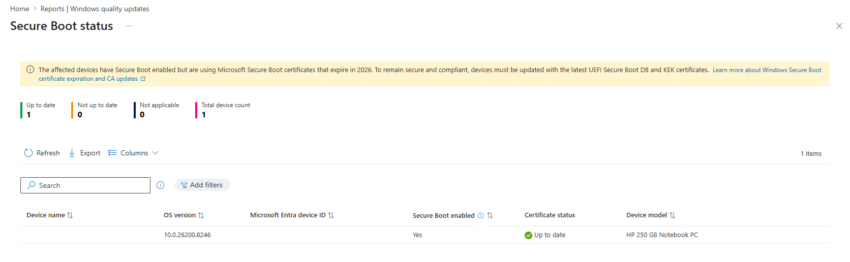Screen dimensions: 850x262
Task: Select the Not up to date tile
Action: click(97, 110)
